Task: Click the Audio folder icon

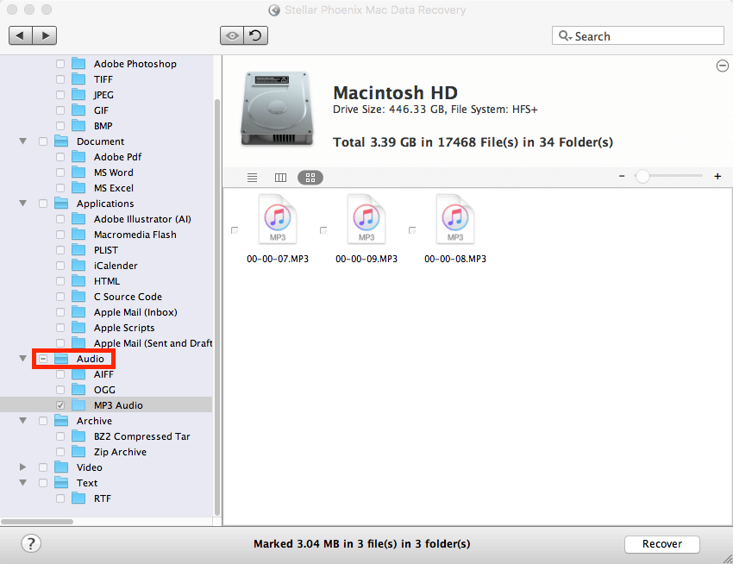Action: pyautogui.click(x=61, y=359)
